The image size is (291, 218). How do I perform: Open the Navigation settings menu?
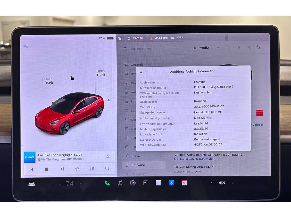tap(136, 174)
